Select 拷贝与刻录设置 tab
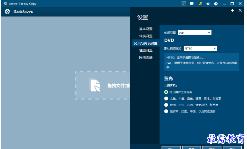247x149 pixels. [x=146, y=43]
